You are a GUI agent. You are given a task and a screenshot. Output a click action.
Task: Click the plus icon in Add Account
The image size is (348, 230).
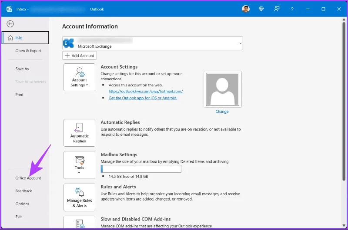point(67,56)
